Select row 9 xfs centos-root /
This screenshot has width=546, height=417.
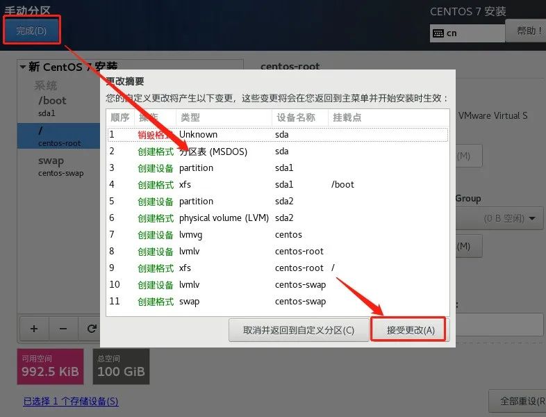click(x=278, y=268)
